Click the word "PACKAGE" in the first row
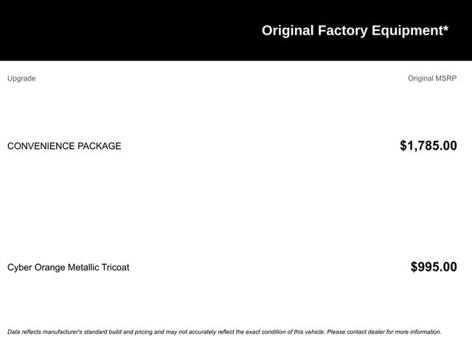Screen dimensions: 472x354 100,146
